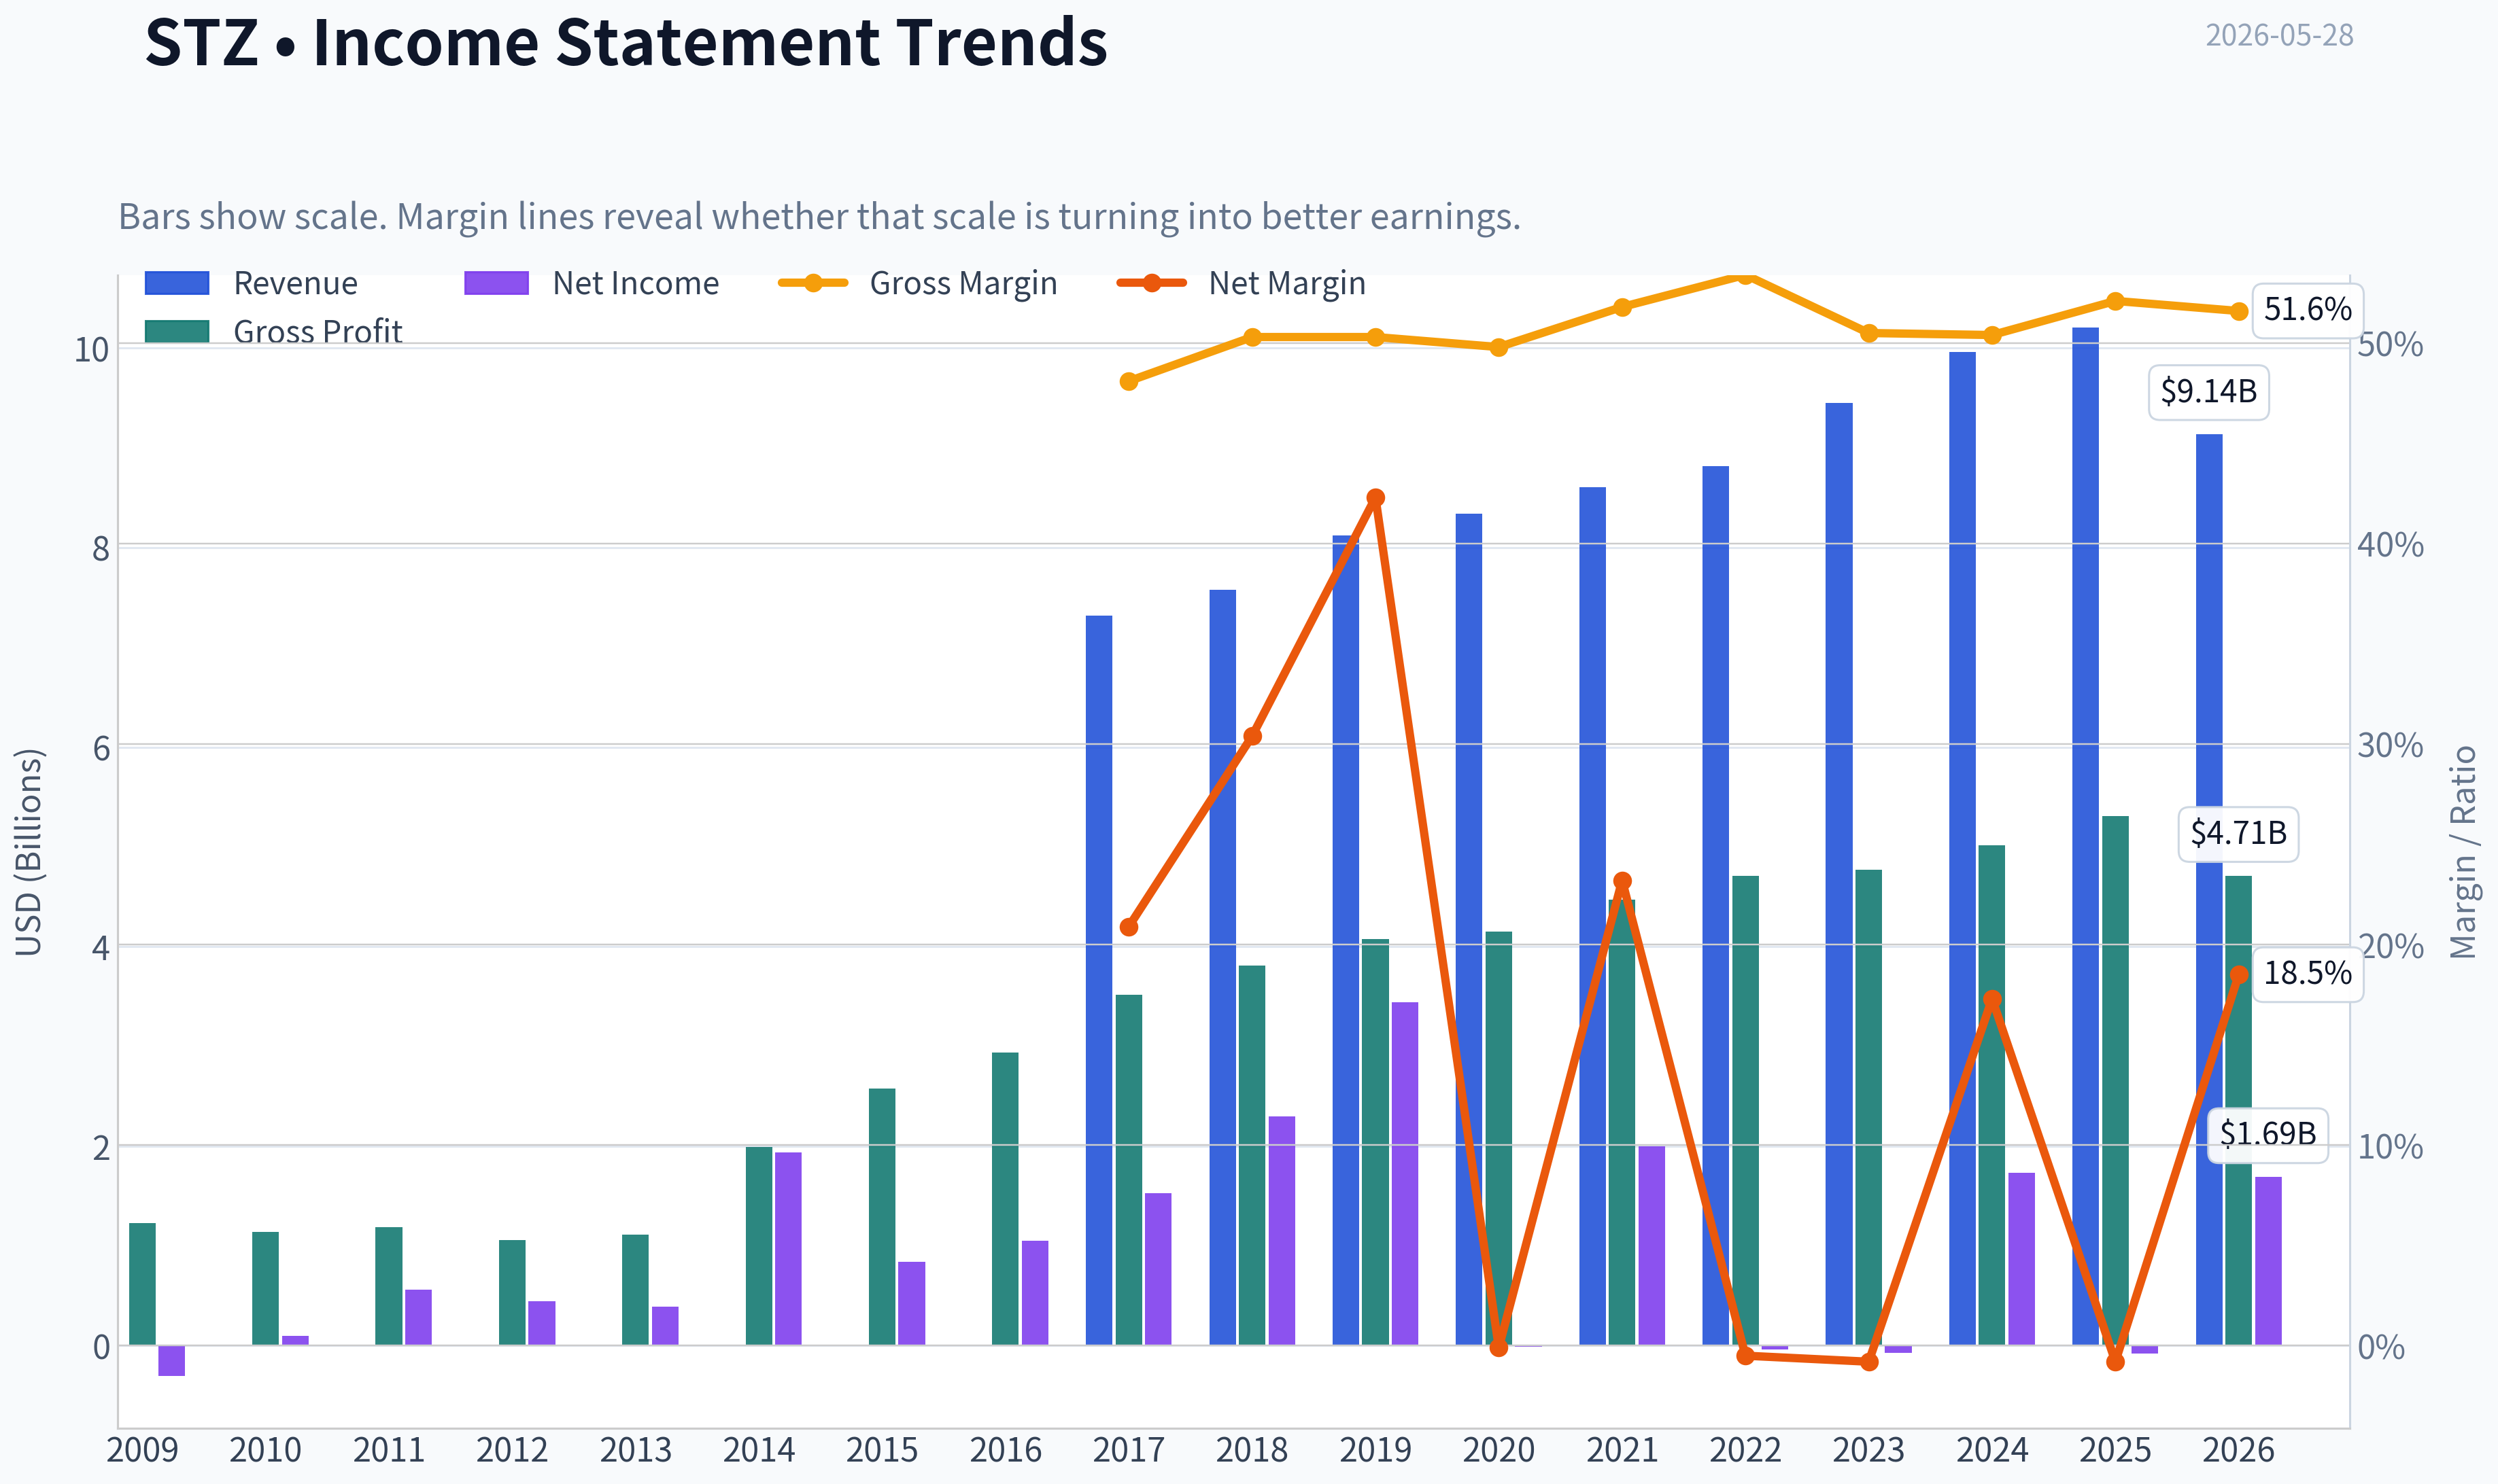2498x1484 pixels.
Task: Click the 18.5% net margin label
Action: [2307, 973]
